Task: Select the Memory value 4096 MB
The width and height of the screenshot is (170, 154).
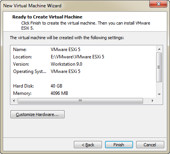Action: click(59, 93)
